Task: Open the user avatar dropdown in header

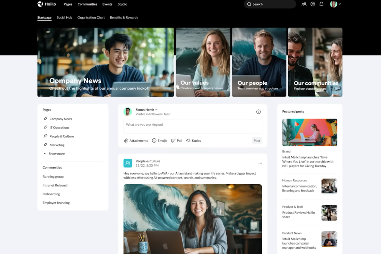Action: [335, 4]
